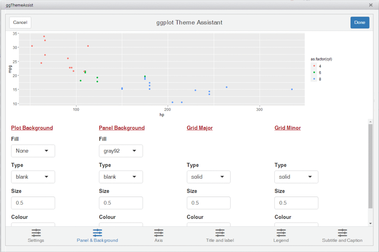Click the blue Done button

[x=360, y=22]
